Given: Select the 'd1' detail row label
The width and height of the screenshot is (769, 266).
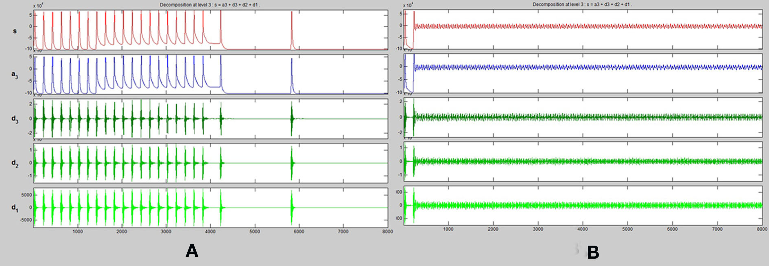Looking at the screenshot, I should point(15,208).
